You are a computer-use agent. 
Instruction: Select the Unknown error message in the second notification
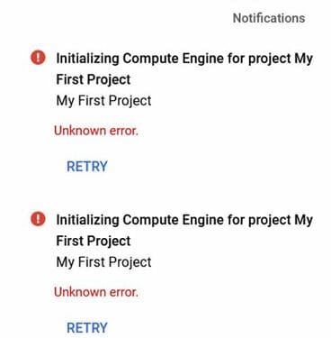pyautogui.click(x=96, y=292)
